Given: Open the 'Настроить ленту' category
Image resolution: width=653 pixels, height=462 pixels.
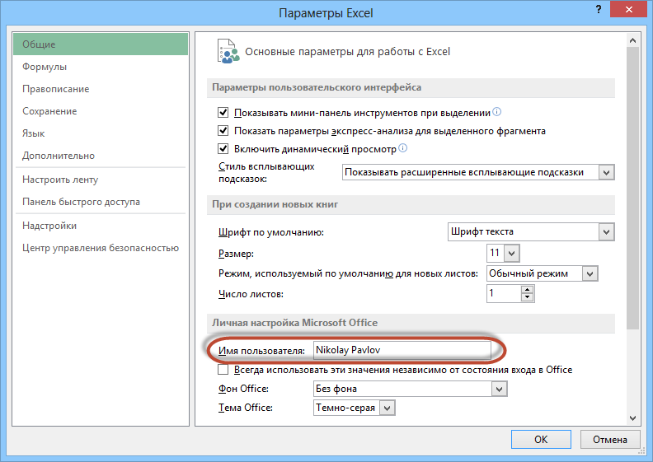Looking at the screenshot, I should click(x=101, y=180).
